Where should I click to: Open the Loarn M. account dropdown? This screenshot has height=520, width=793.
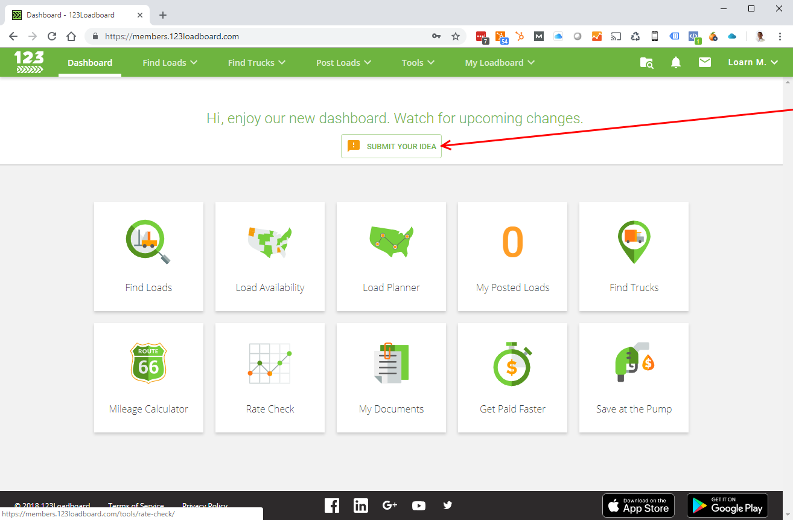pos(753,62)
